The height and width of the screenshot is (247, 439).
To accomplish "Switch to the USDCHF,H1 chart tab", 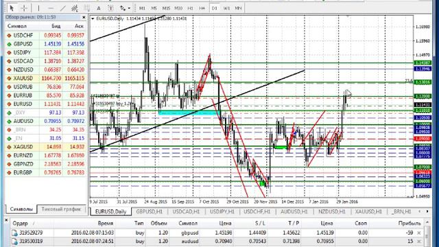I will tap(257, 211).
